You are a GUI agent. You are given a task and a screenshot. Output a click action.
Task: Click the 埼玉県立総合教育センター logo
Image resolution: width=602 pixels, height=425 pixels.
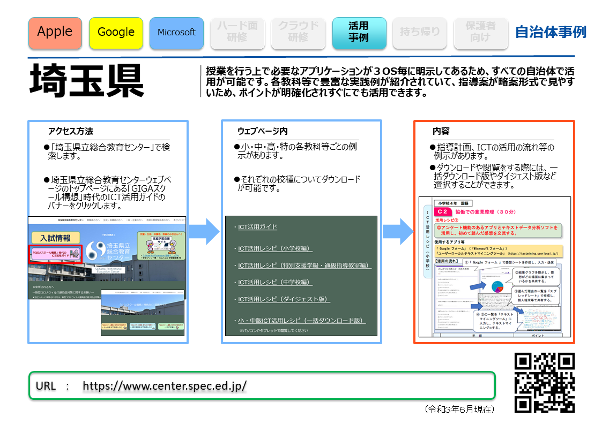[x=108, y=251]
